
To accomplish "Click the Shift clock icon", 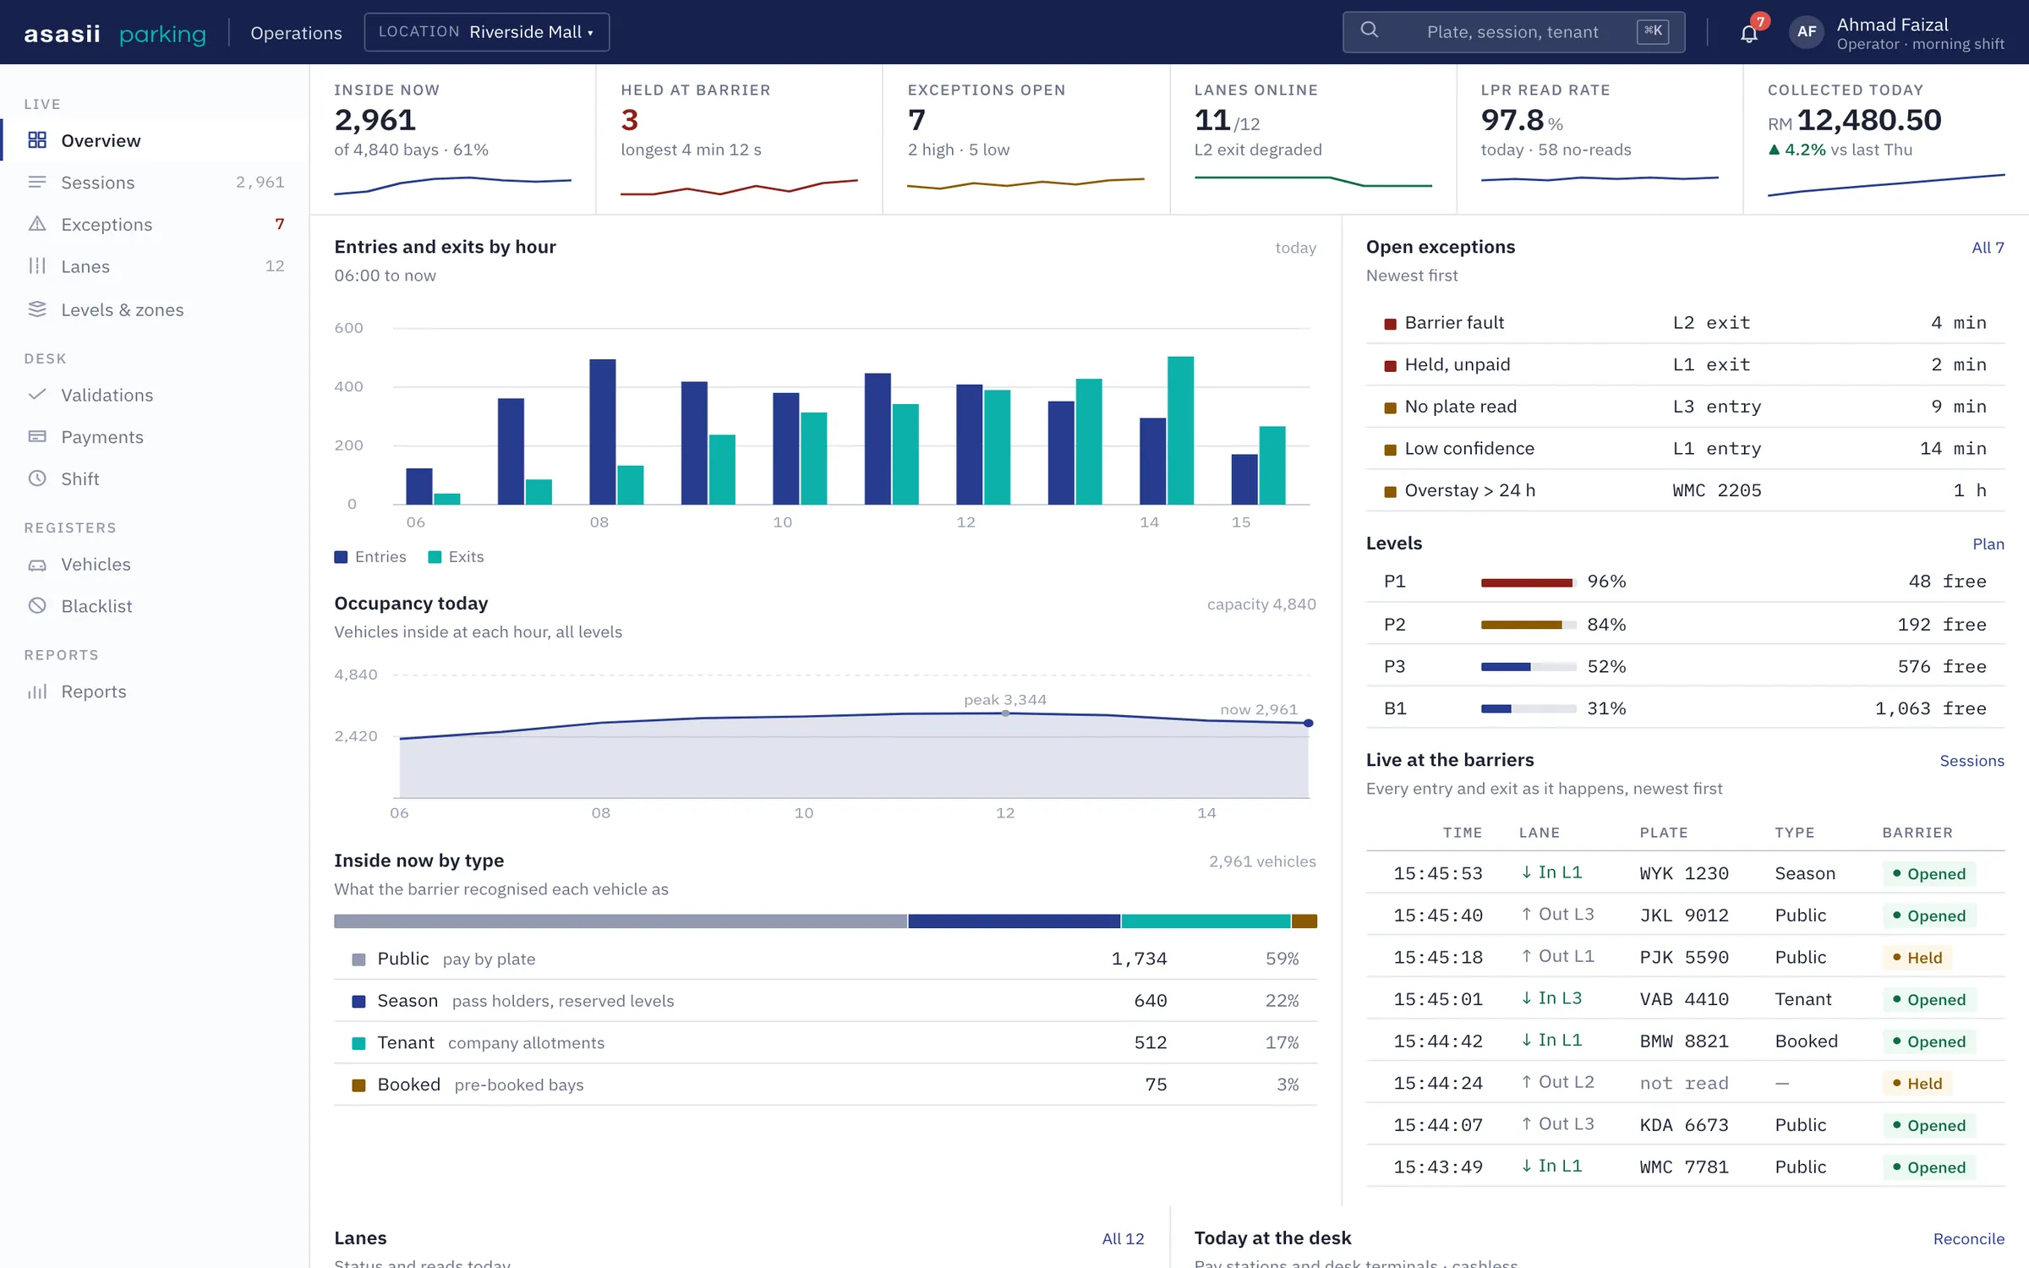I will click(x=37, y=478).
